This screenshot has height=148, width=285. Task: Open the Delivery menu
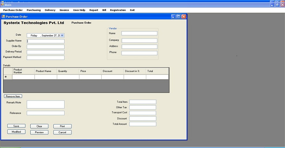pos(50,10)
